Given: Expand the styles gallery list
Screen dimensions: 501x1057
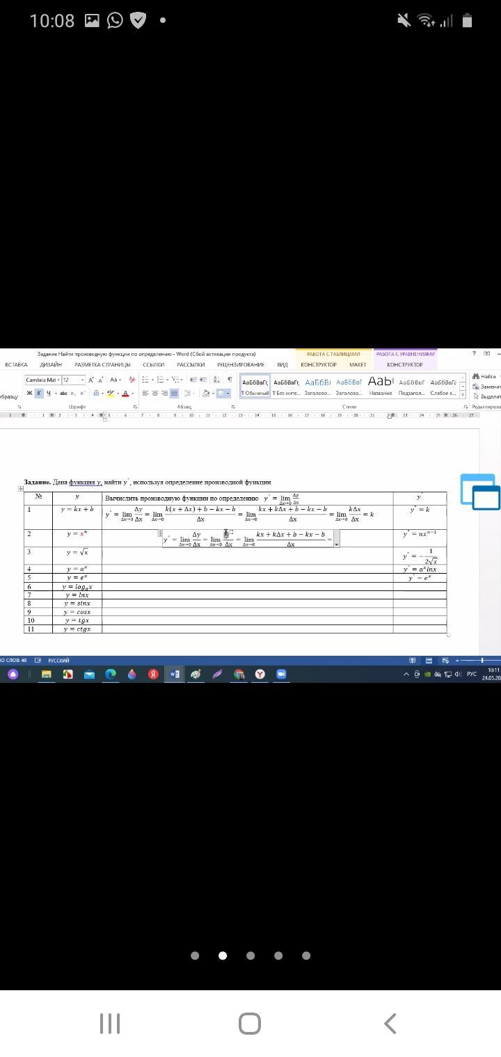Looking at the screenshot, I should pos(463,395).
